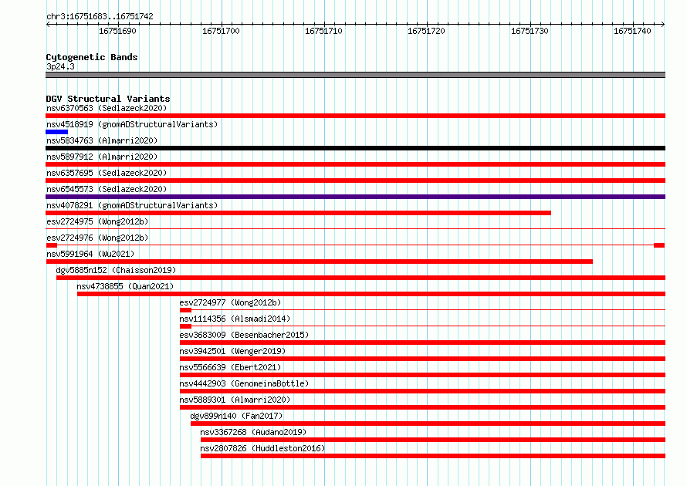The height and width of the screenshot is (486, 687).
Task: Click the ruler position 16751710
Action: tap(323, 31)
